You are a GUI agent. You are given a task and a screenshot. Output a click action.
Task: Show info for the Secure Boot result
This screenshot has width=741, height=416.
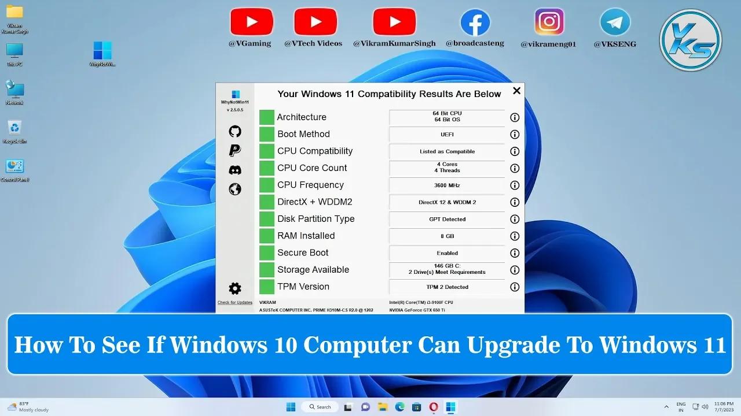(x=515, y=253)
